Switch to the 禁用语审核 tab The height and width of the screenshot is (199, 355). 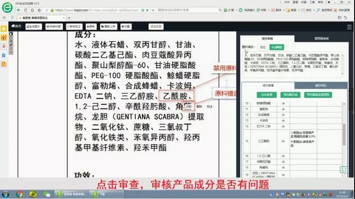tap(322, 39)
